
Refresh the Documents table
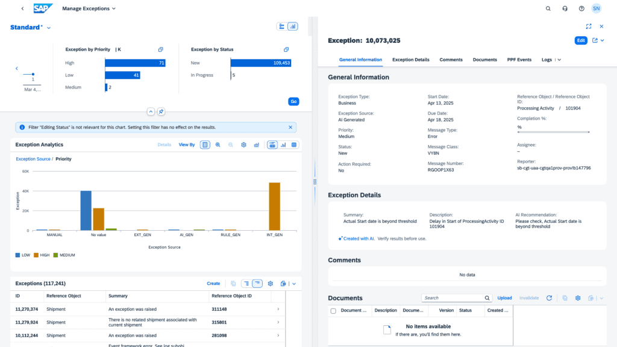pyautogui.click(x=549, y=298)
